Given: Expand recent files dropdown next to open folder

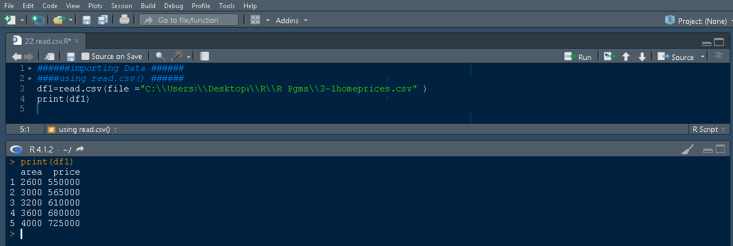Looking at the screenshot, I should pyautogui.click(x=71, y=20).
